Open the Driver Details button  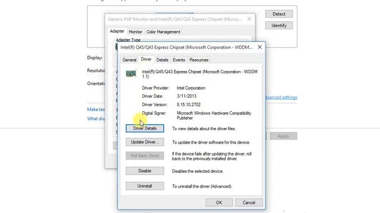point(145,128)
